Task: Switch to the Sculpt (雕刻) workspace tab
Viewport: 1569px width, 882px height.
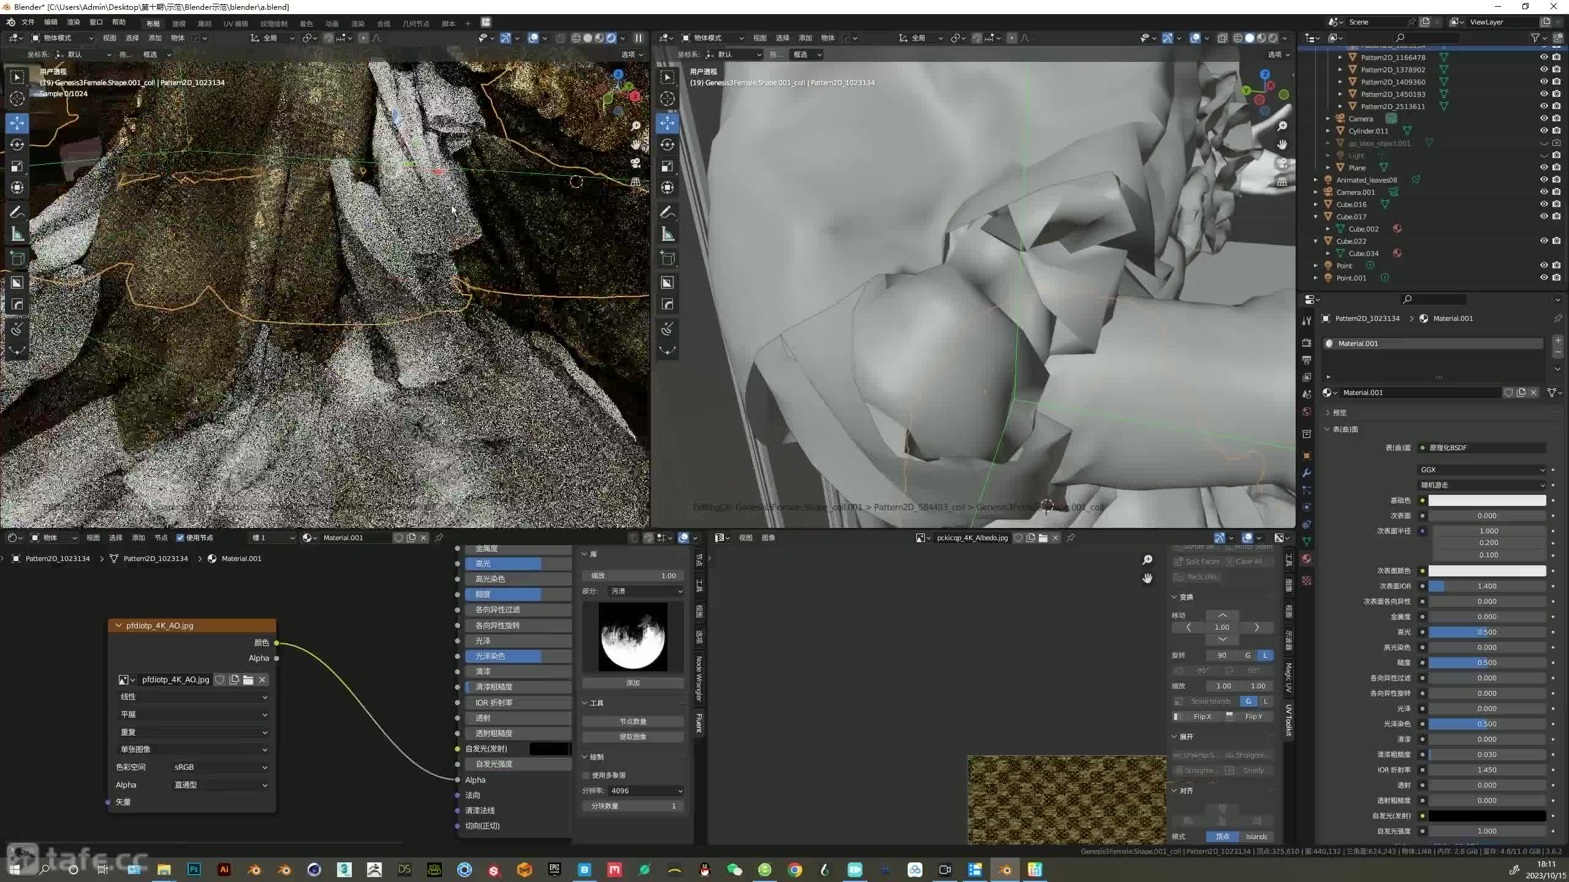Action: click(x=205, y=24)
